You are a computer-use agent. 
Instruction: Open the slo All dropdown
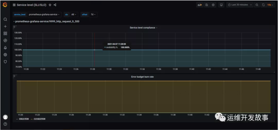[74, 14]
